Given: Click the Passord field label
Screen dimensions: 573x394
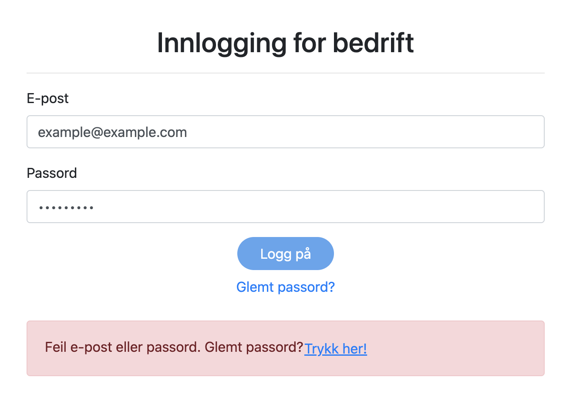Looking at the screenshot, I should coord(52,174).
